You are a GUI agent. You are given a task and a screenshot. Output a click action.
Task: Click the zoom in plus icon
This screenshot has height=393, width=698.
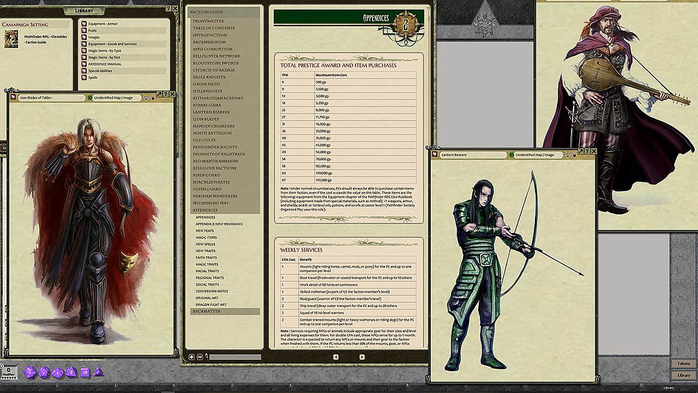(191, 357)
